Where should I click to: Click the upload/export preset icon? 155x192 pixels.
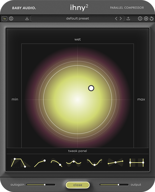pos(128,19)
